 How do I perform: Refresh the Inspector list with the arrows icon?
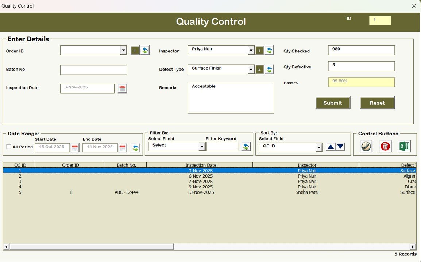point(269,50)
